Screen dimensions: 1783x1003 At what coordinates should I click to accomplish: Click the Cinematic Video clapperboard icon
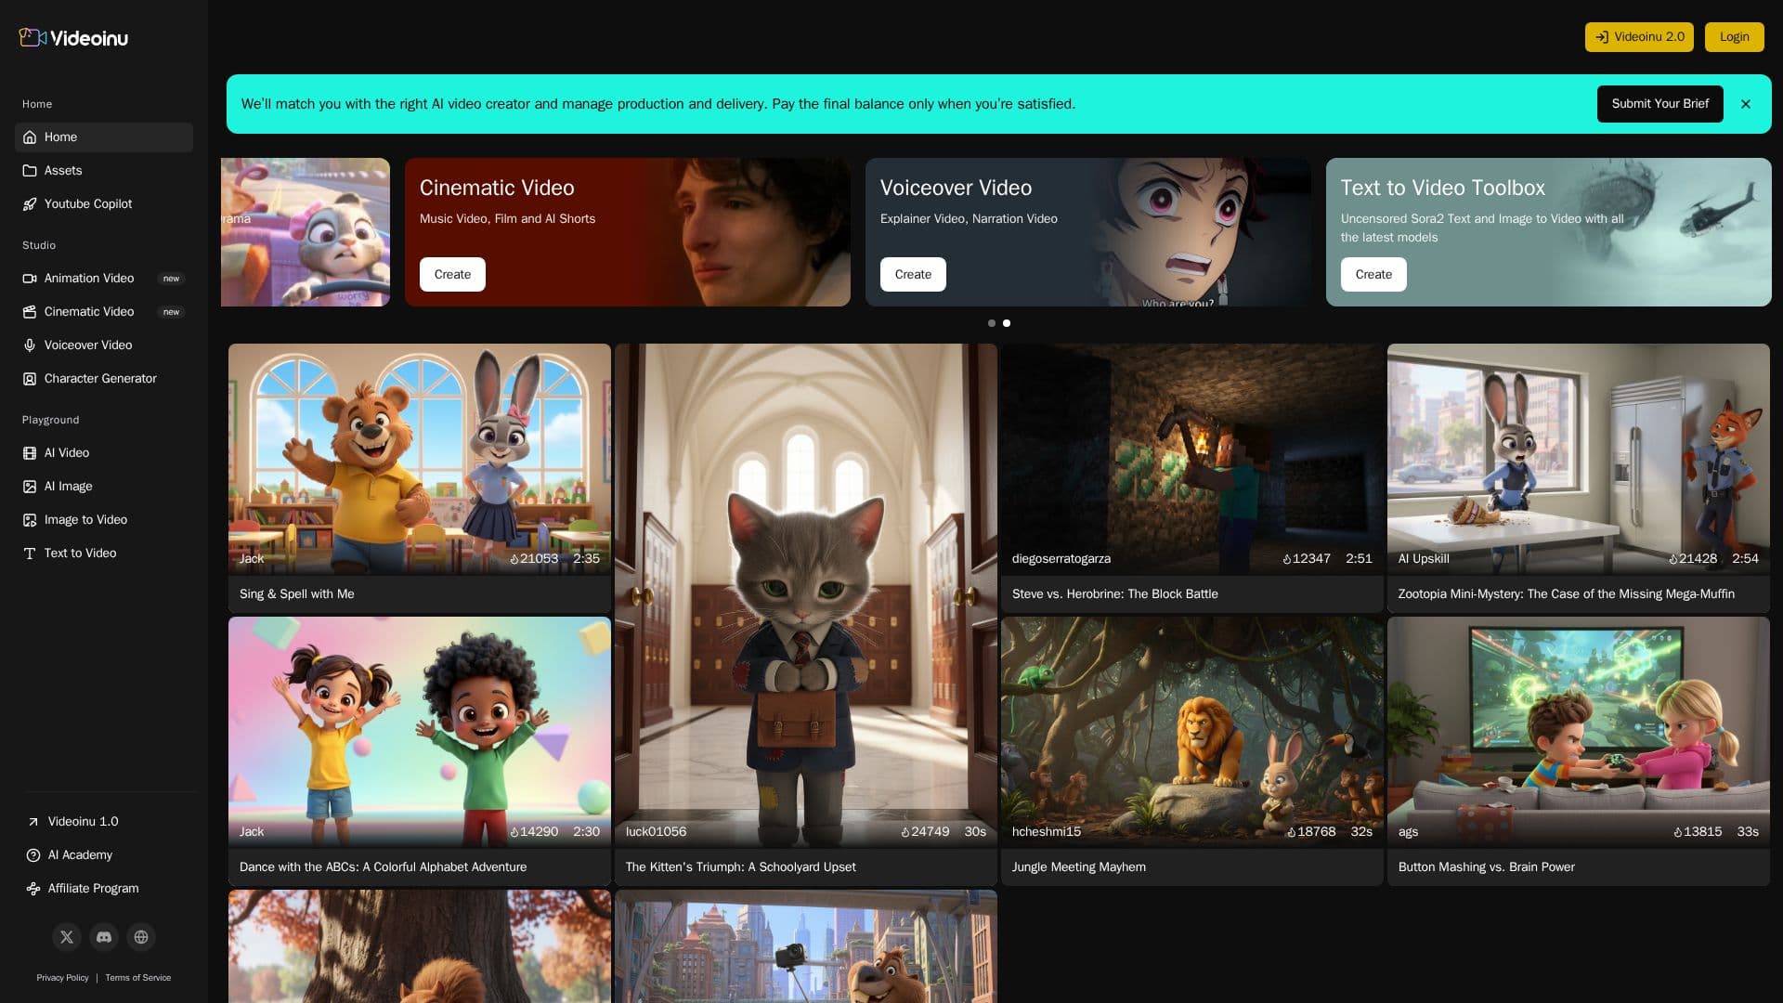30,312
